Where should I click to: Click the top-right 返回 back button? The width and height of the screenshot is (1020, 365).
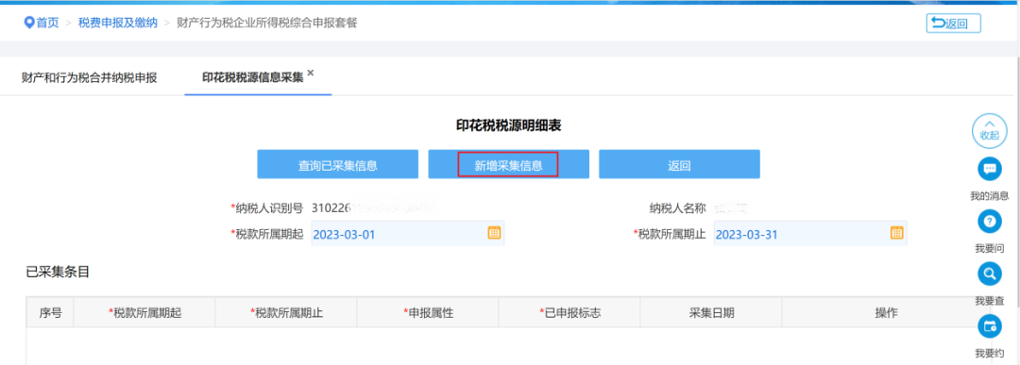pos(953,24)
